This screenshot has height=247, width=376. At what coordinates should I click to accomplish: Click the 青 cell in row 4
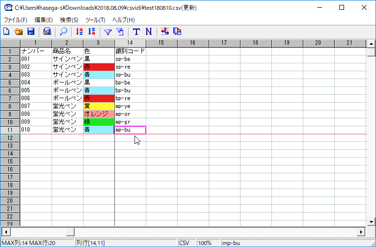coord(99,75)
